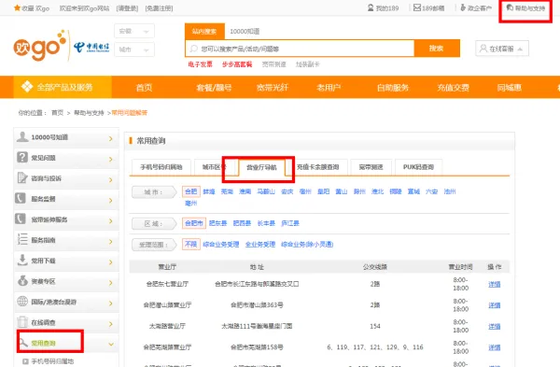Open the 电子发票 hot search link
Viewport: 560px width, 367px height.
pos(200,64)
